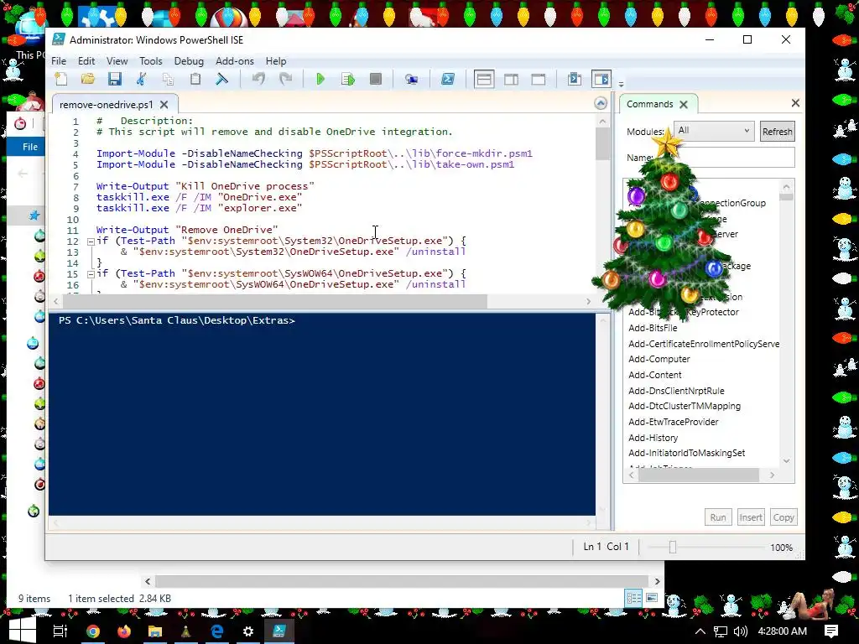Redo the last edit in the toolbar
859x644 pixels.
[x=285, y=79]
